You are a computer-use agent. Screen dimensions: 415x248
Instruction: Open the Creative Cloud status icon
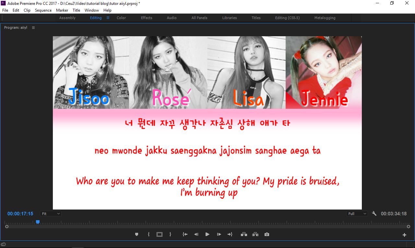click(3, 244)
